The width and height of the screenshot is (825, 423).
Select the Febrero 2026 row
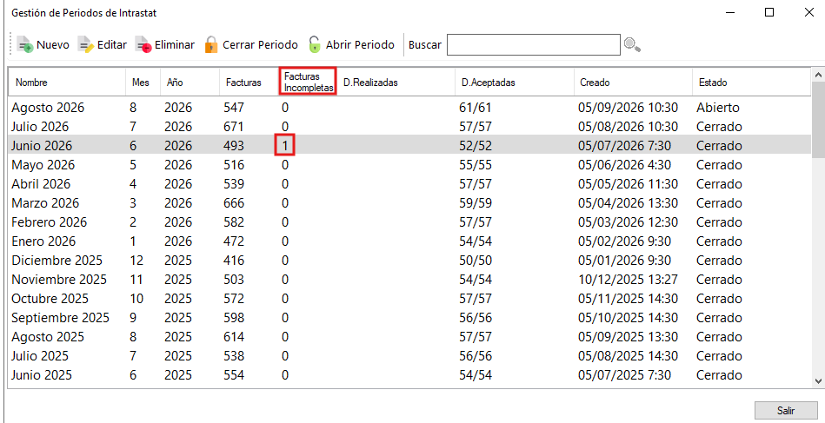(409, 222)
